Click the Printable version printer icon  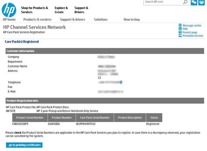(x=180, y=35)
